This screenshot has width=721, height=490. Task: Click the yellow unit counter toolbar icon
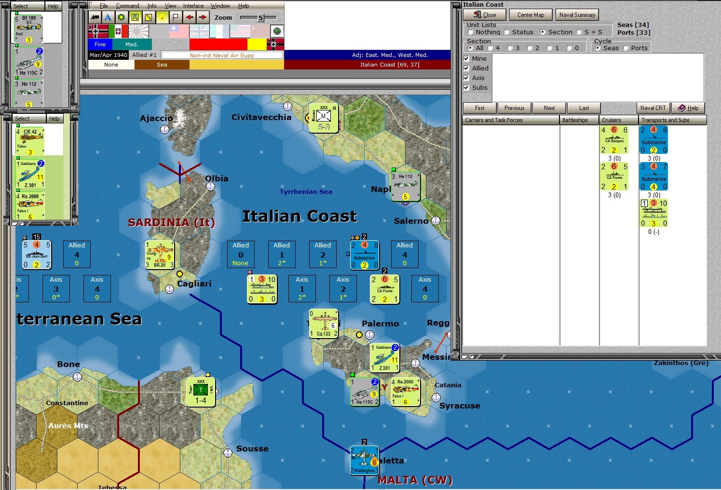point(135,17)
